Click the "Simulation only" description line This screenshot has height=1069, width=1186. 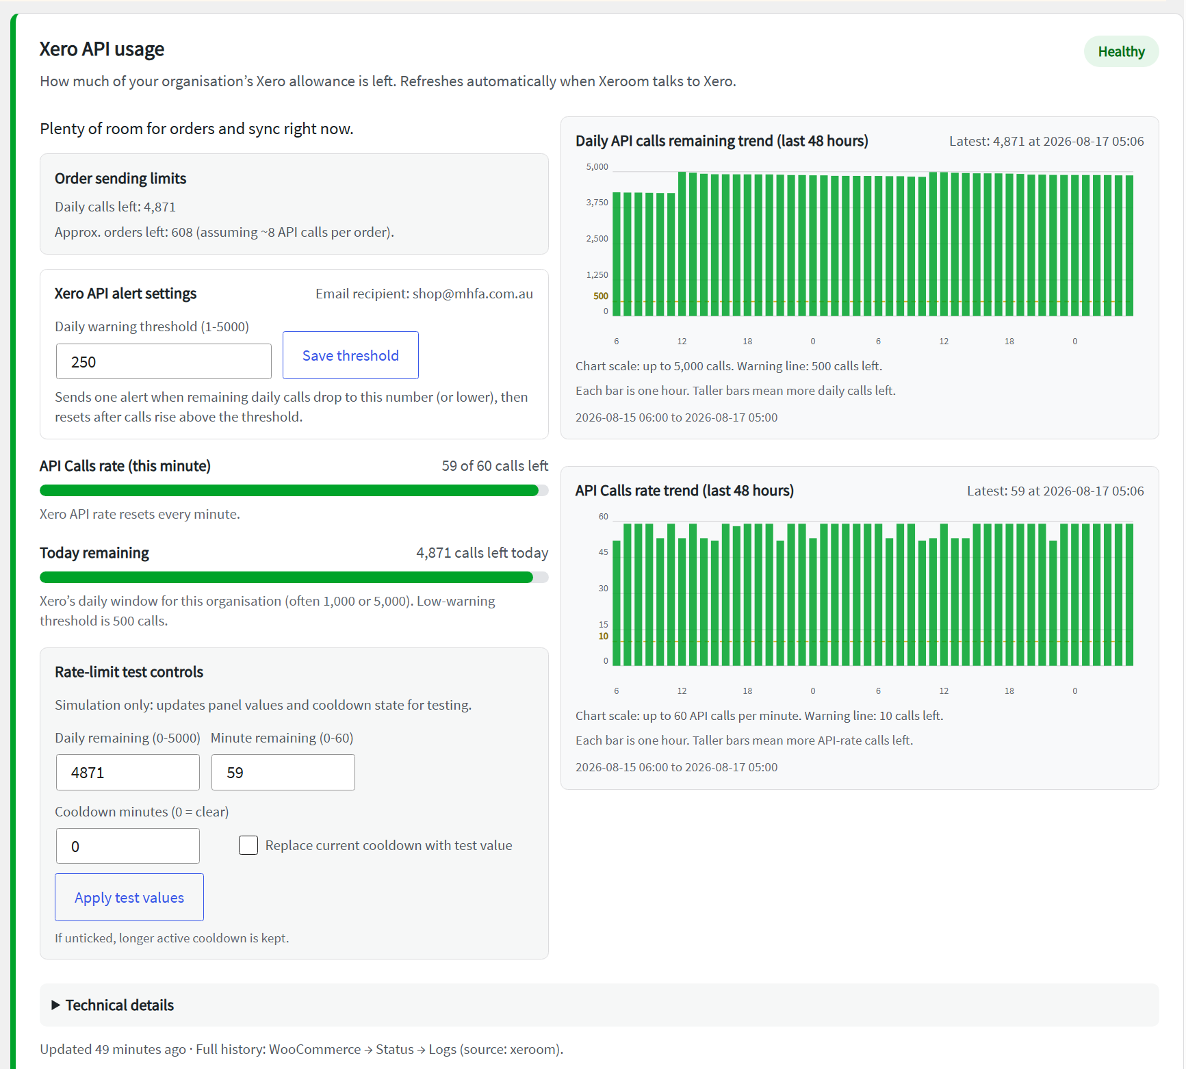click(x=263, y=705)
